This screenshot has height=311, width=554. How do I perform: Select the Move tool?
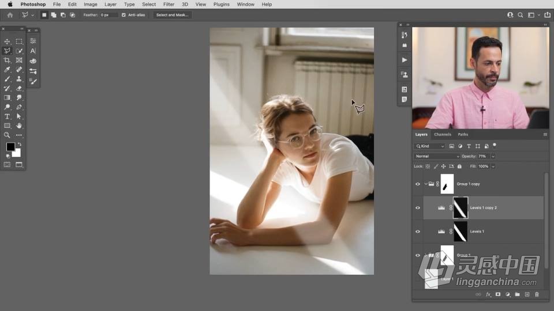tap(7, 41)
